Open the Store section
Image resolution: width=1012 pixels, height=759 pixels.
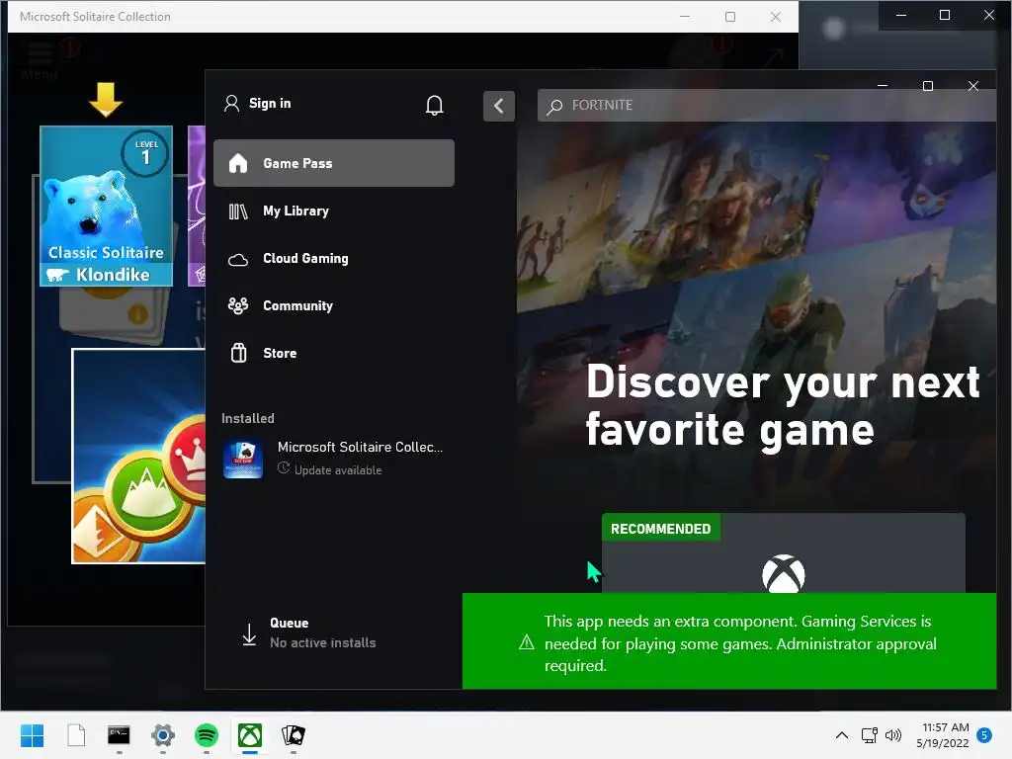[x=334, y=353]
